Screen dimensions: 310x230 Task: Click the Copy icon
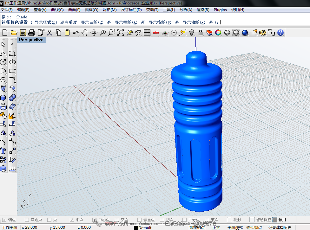click(58, 33)
